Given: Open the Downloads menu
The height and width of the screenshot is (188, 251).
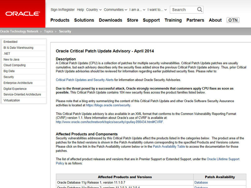Looking at the screenshot, I should coord(110,20).
